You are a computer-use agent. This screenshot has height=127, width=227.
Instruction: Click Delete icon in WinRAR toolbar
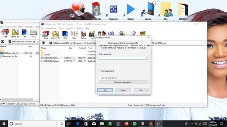[83, 35]
